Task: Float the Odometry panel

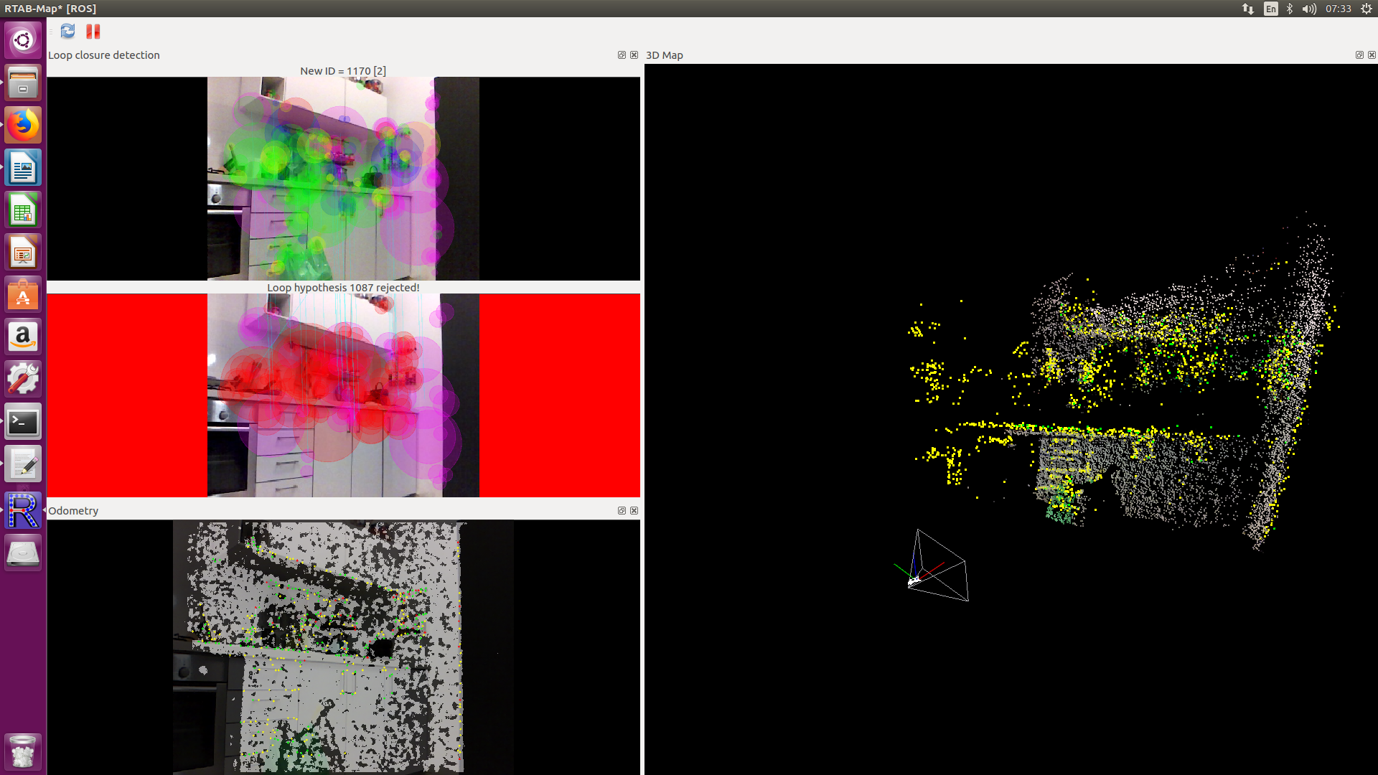Action: point(622,511)
